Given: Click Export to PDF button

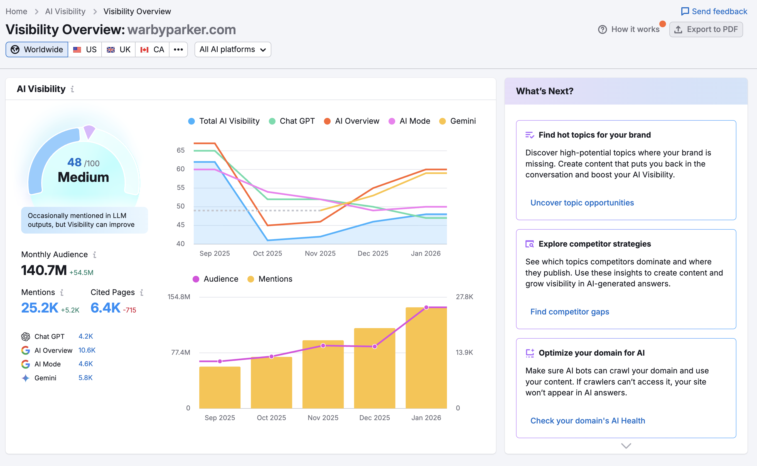Looking at the screenshot, I should tap(706, 29).
